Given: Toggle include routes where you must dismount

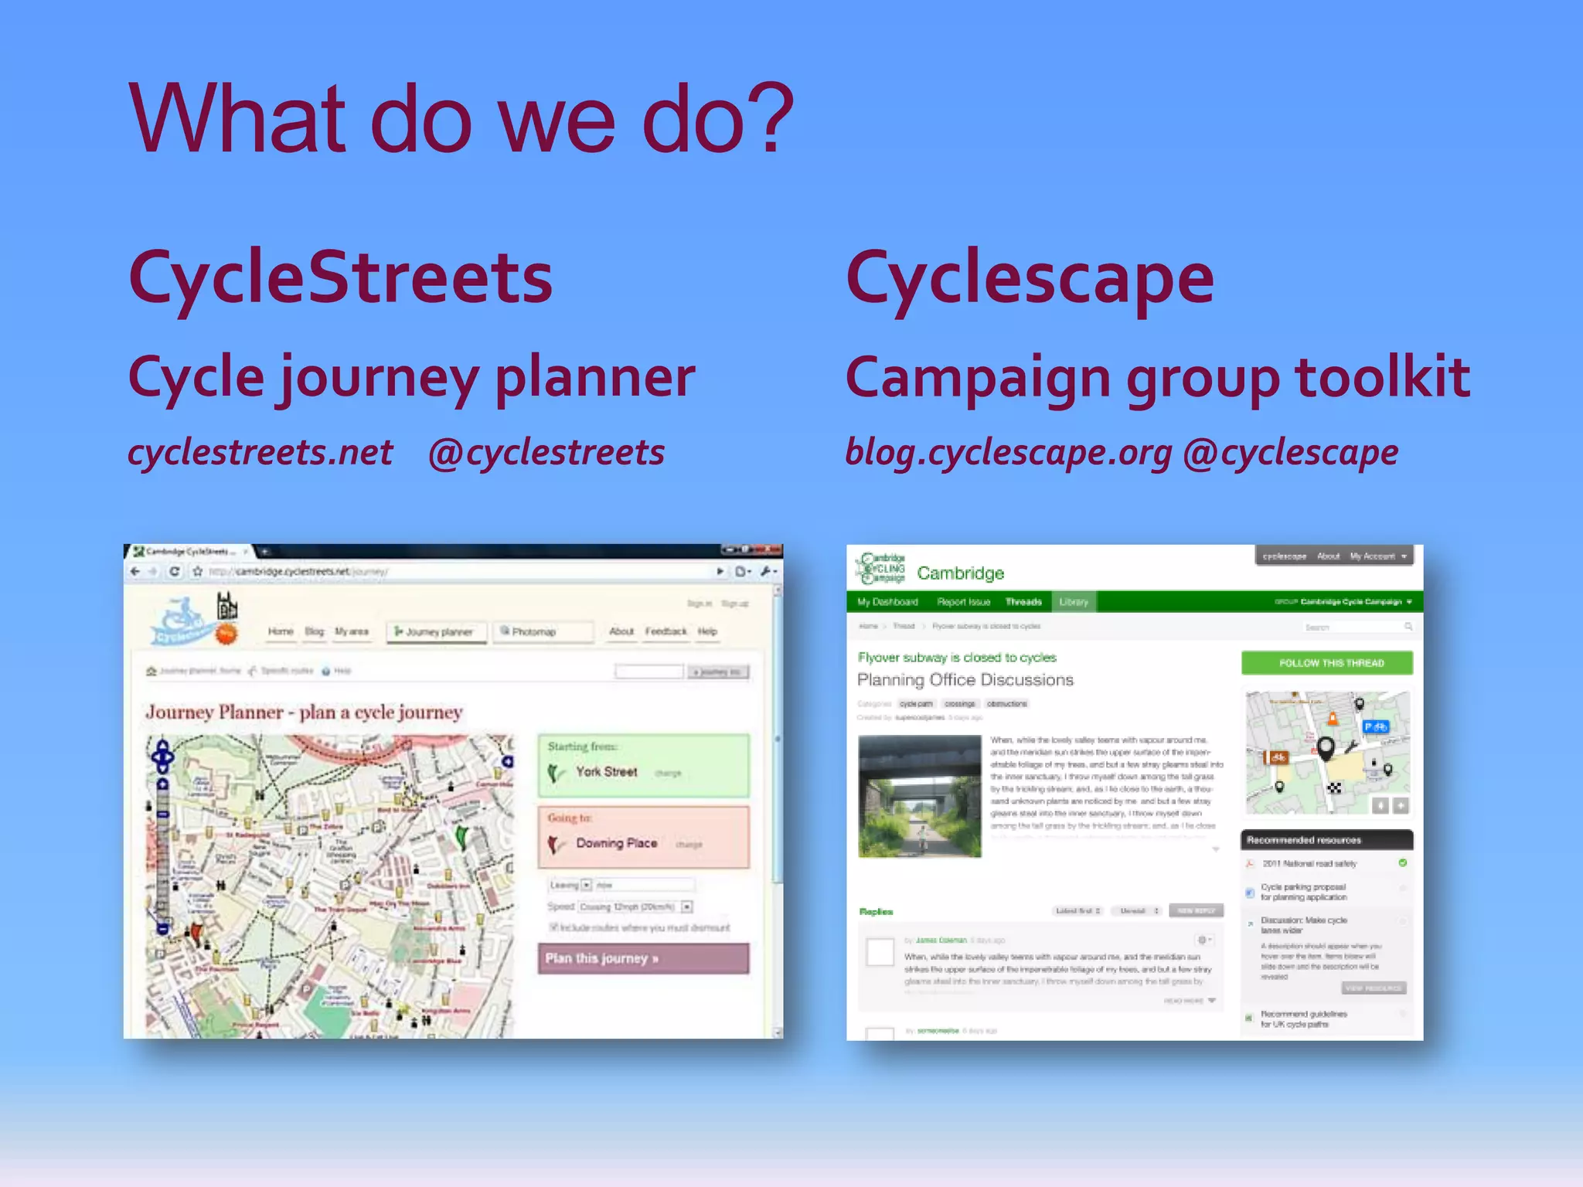Looking at the screenshot, I should [x=554, y=927].
